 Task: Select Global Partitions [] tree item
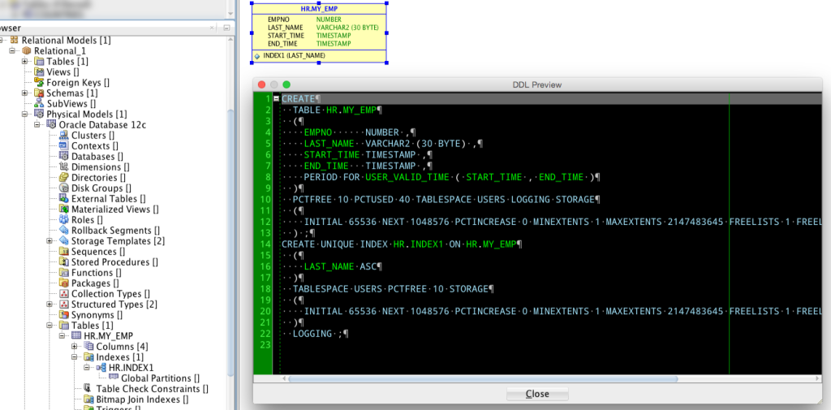tap(160, 378)
